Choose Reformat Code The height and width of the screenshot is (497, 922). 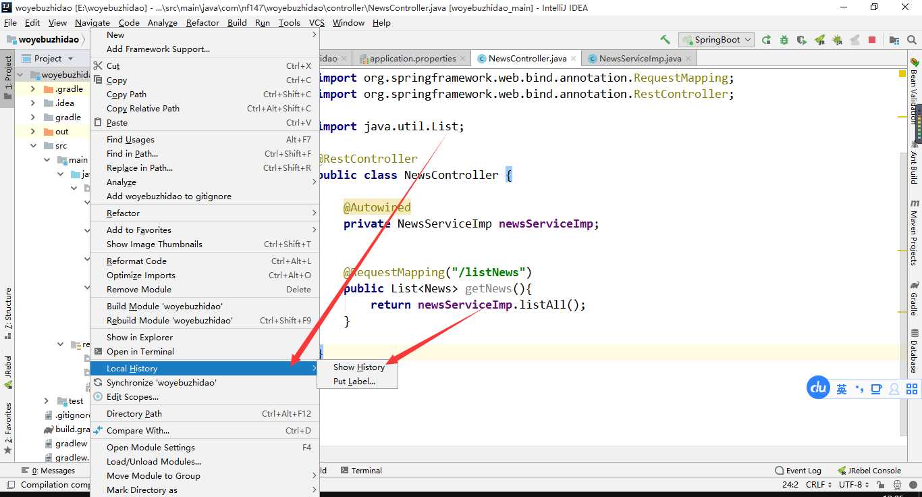point(205,261)
